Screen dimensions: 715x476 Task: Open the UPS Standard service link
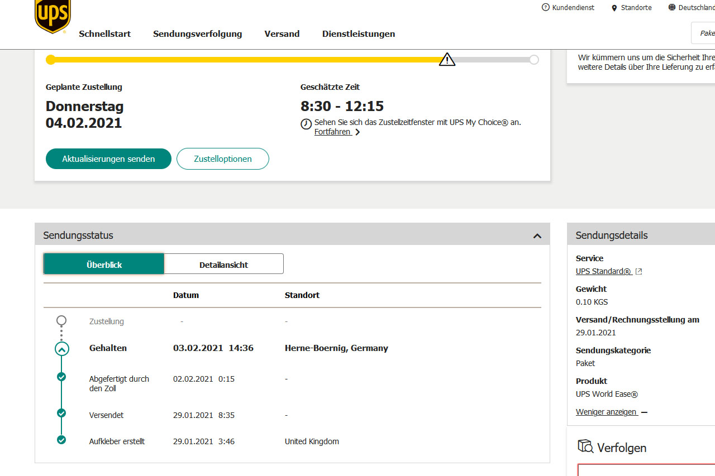(604, 272)
